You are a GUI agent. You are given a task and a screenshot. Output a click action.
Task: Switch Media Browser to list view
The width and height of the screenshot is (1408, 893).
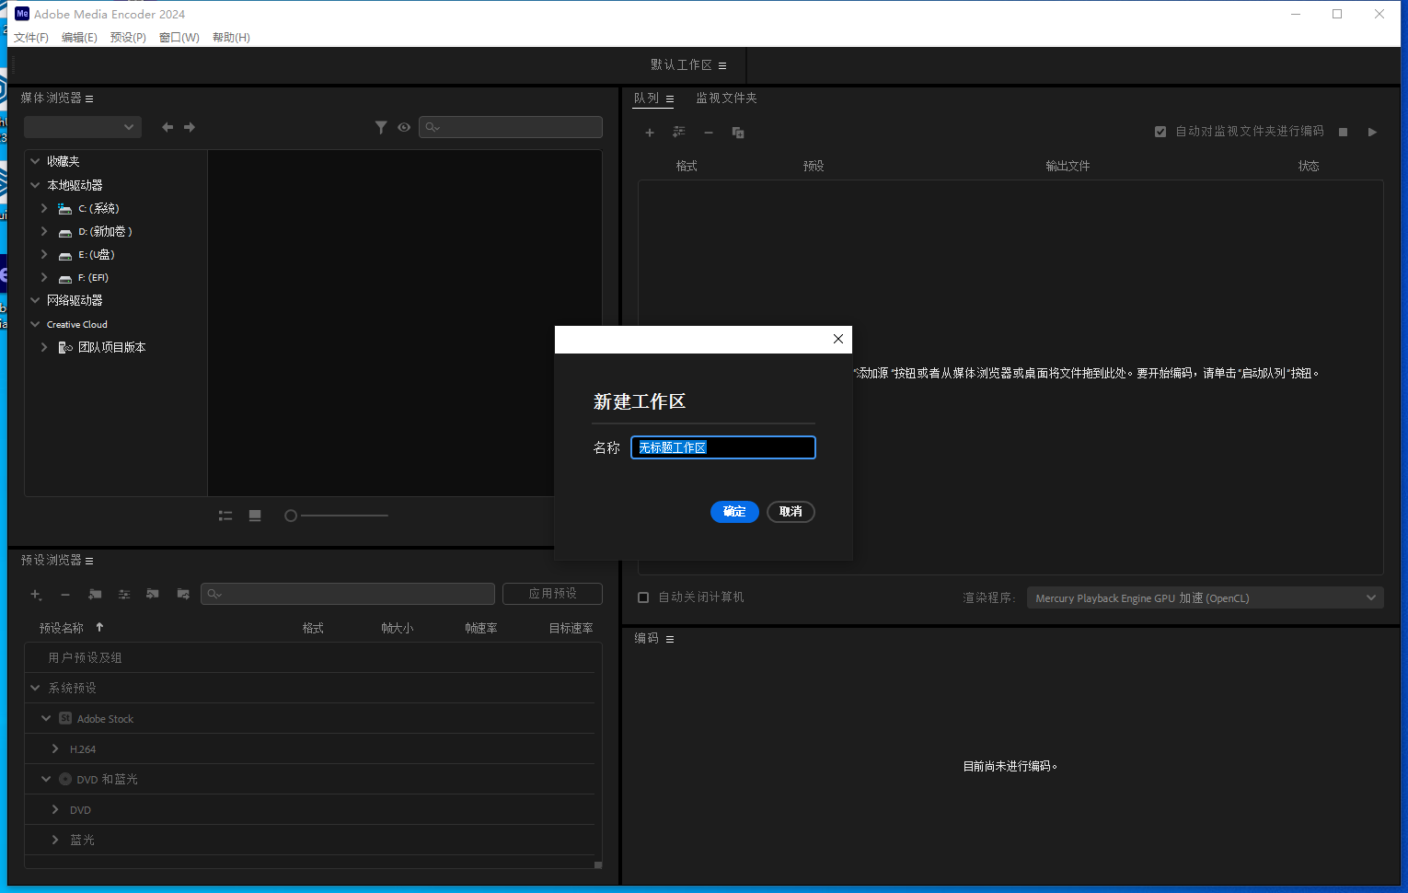pos(225,516)
